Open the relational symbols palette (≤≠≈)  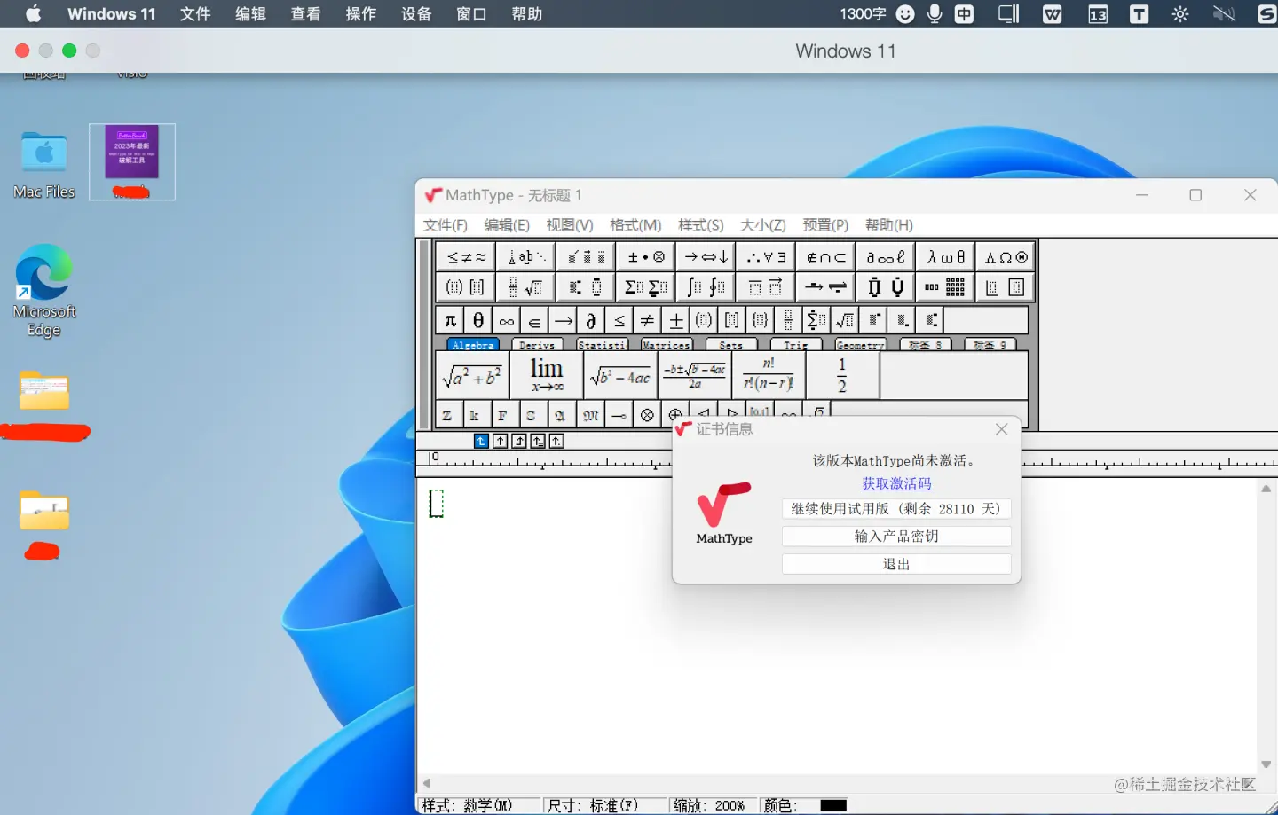point(466,257)
